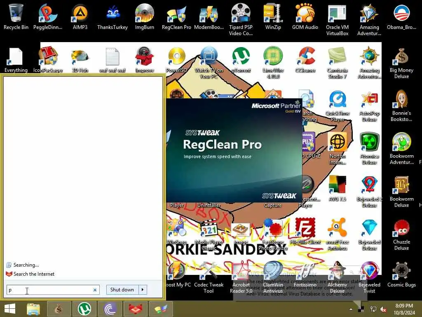
Task: Open the 3D Fish desktop shortcut
Action: [x=80, y=59]
